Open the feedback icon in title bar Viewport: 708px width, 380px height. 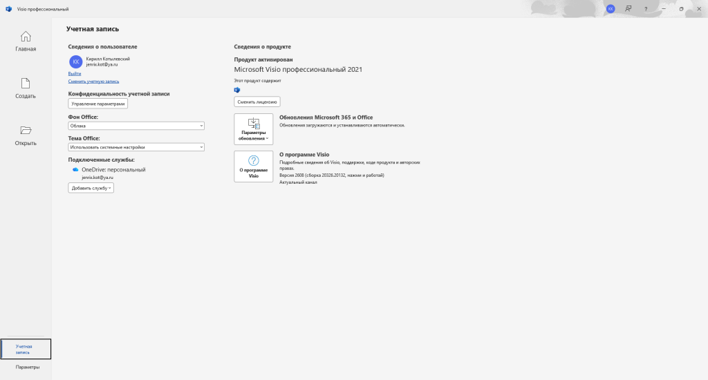point(628,9)
